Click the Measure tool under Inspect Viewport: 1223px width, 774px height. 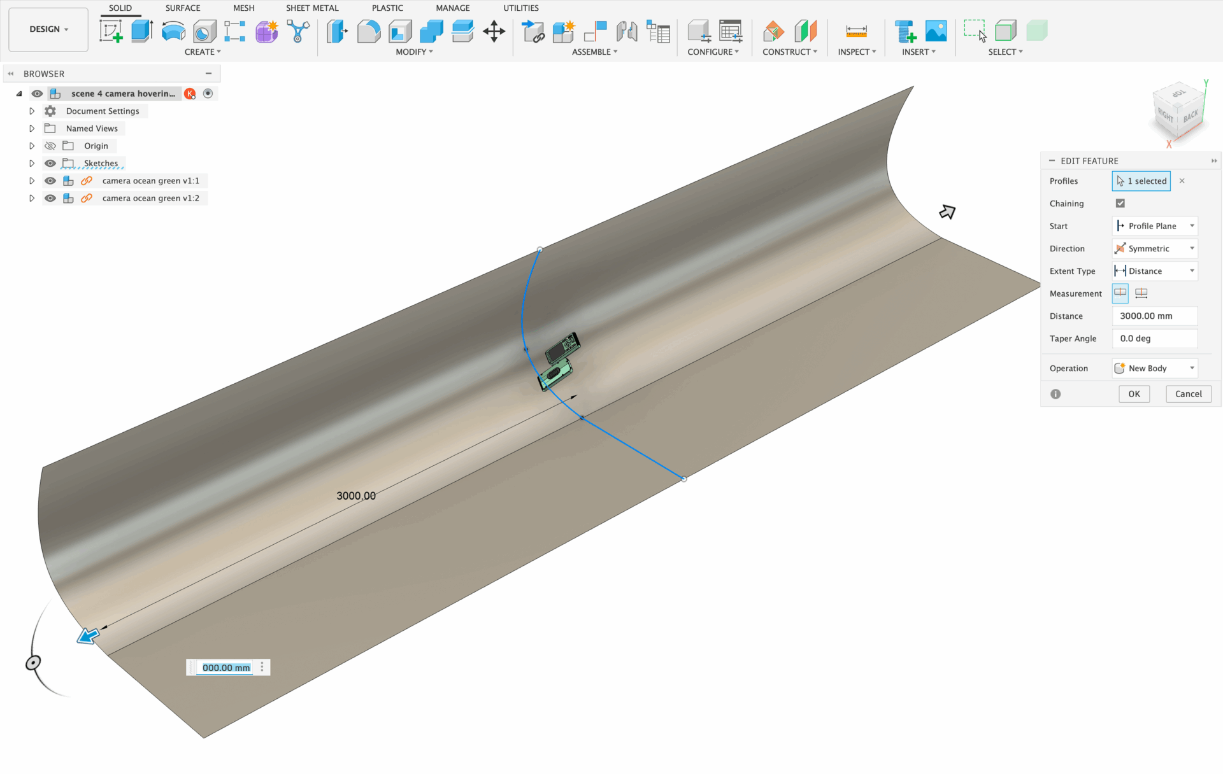coord(855,31)
